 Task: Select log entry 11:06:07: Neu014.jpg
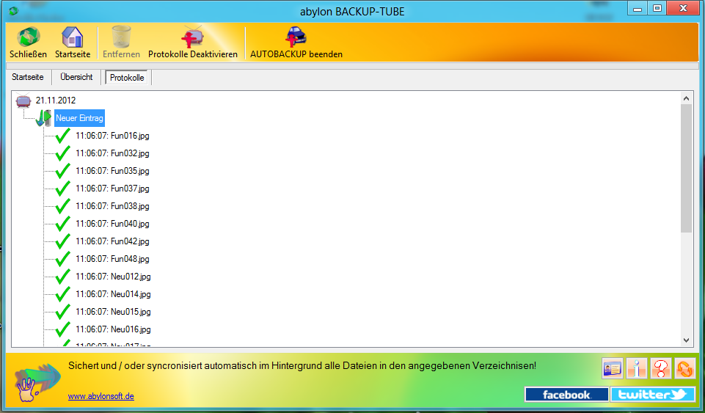(x=113, y=294)
